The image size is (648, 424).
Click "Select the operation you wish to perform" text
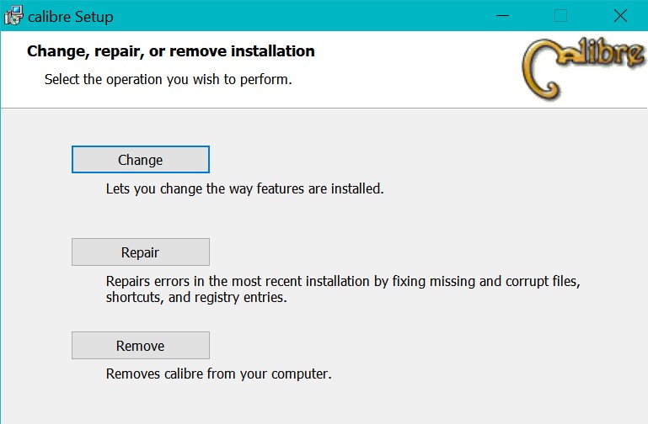168,81
